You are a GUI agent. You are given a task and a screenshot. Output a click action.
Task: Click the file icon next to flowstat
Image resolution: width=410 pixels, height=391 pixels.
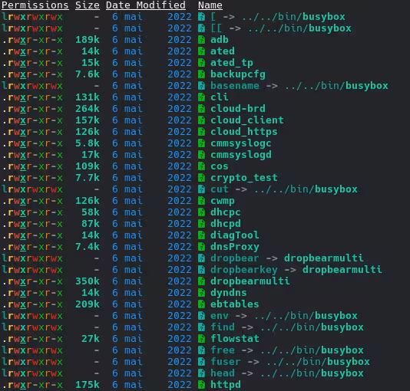click(x=201, y=339)
